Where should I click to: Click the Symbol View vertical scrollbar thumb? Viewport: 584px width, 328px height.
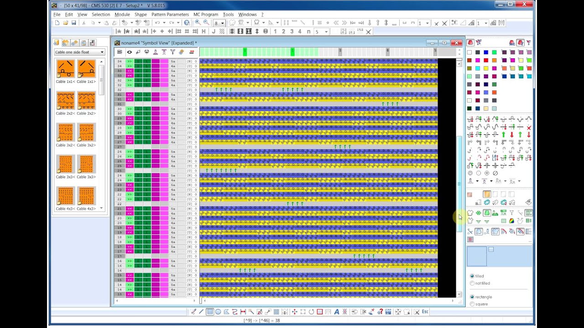click(459, 184)
